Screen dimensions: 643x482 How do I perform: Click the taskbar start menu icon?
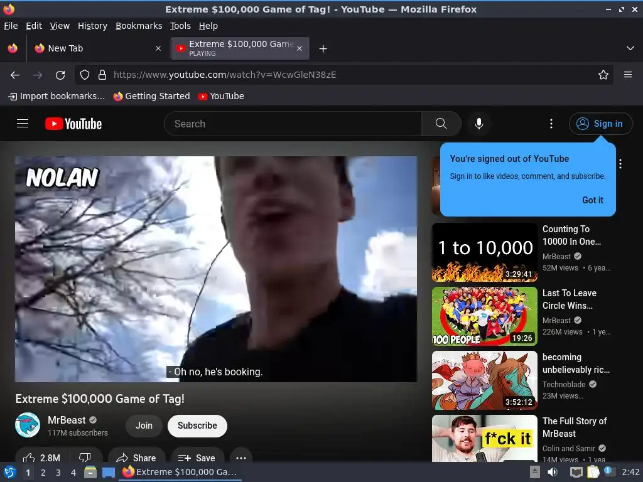9,472
